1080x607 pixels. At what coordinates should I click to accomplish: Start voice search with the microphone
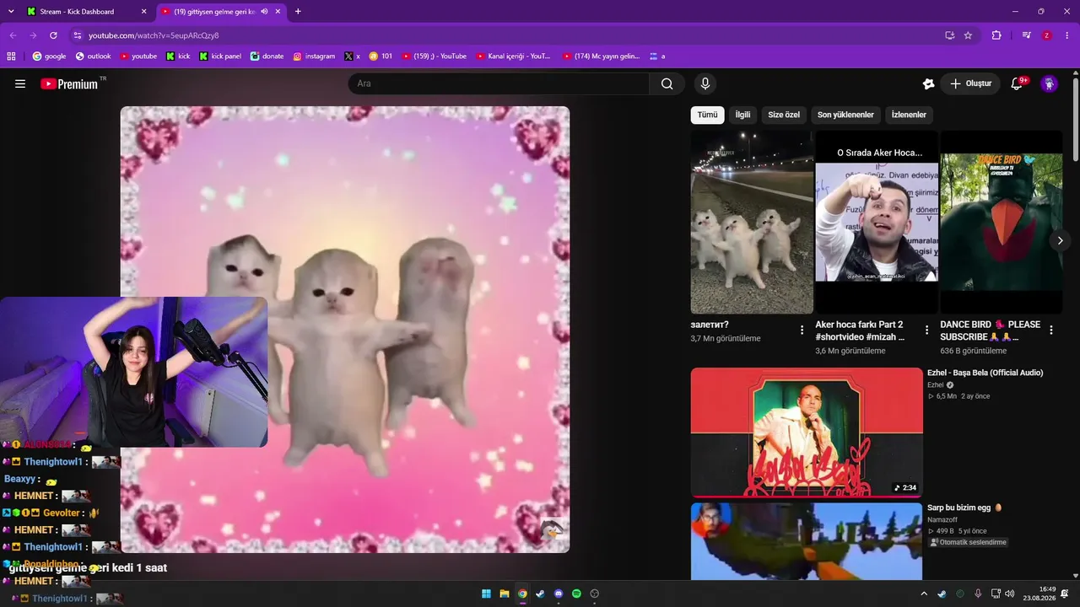[x=705, y=83]
